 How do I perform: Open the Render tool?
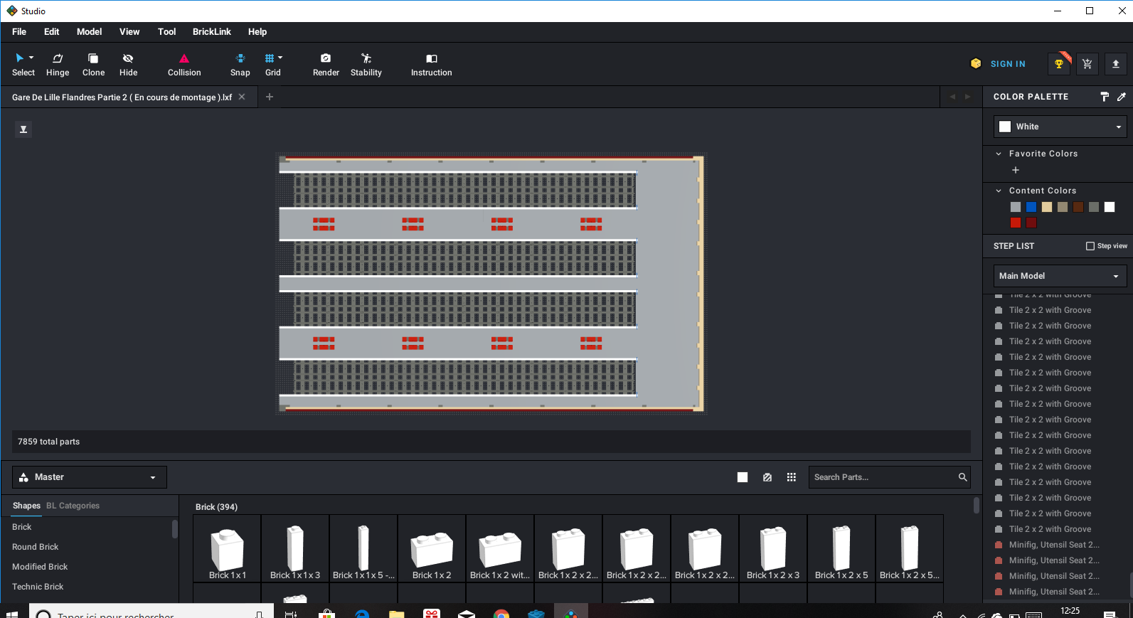(326, 64)
